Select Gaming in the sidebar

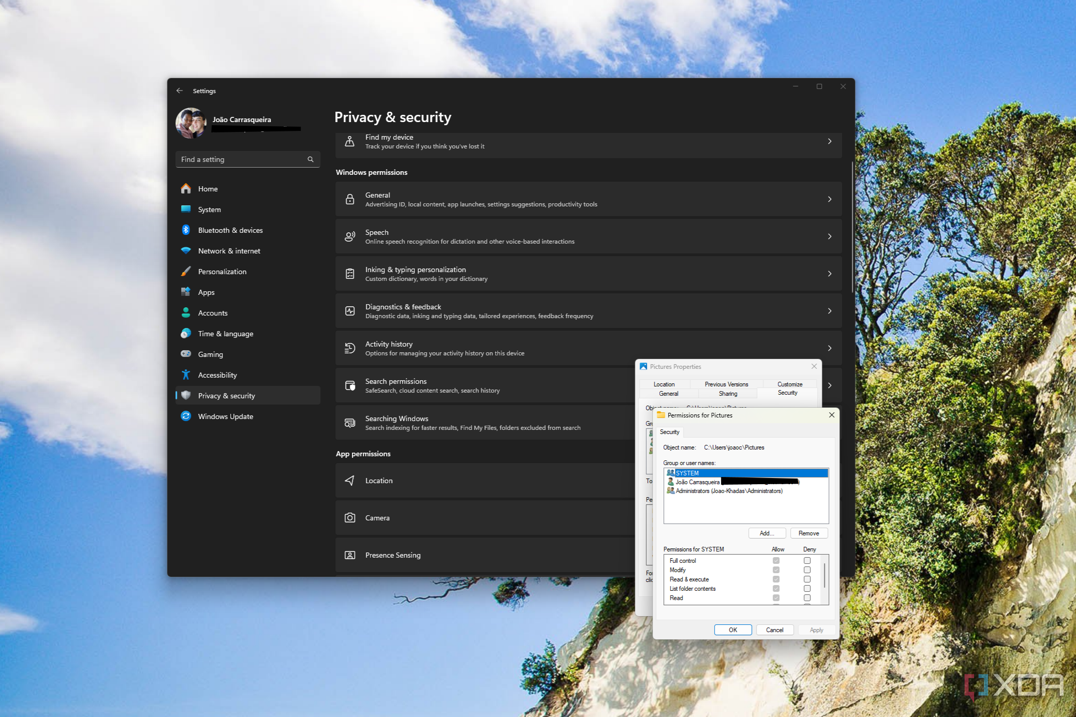tap(248, 354)
